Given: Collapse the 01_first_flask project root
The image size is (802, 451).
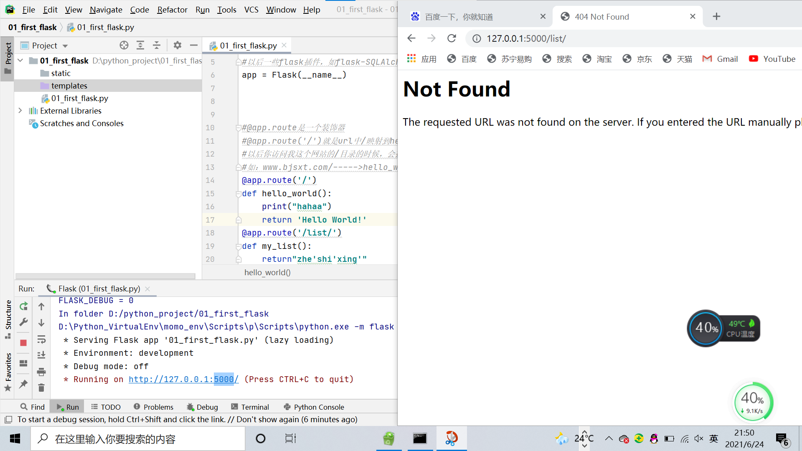Looking at the screenshot, I should point(20,61).
